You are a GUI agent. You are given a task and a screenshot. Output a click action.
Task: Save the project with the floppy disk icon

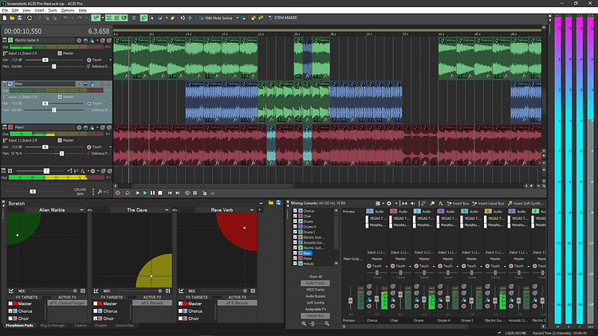19,18
